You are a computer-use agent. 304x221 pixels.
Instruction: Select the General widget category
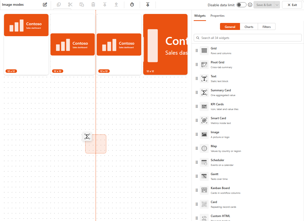230,27
